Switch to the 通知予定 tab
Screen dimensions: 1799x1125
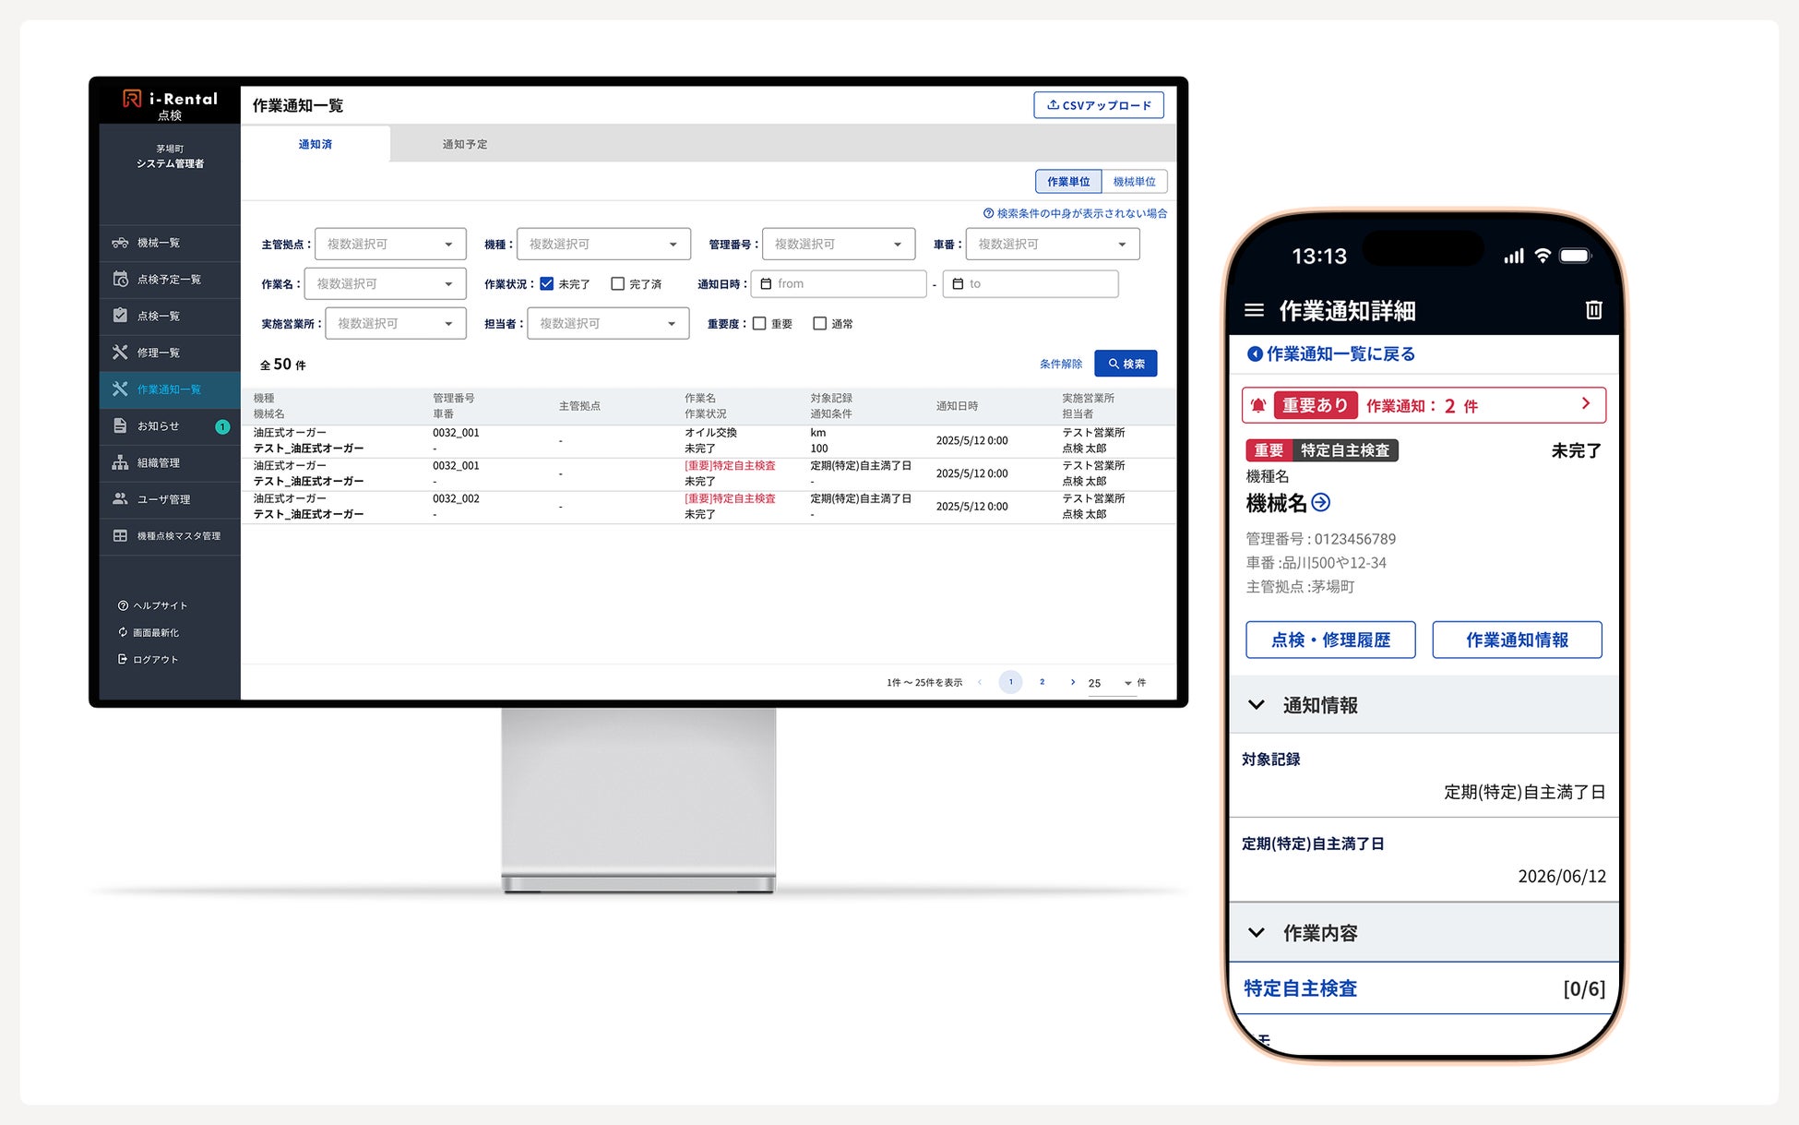pyautogui.click(x=464, y=145)
